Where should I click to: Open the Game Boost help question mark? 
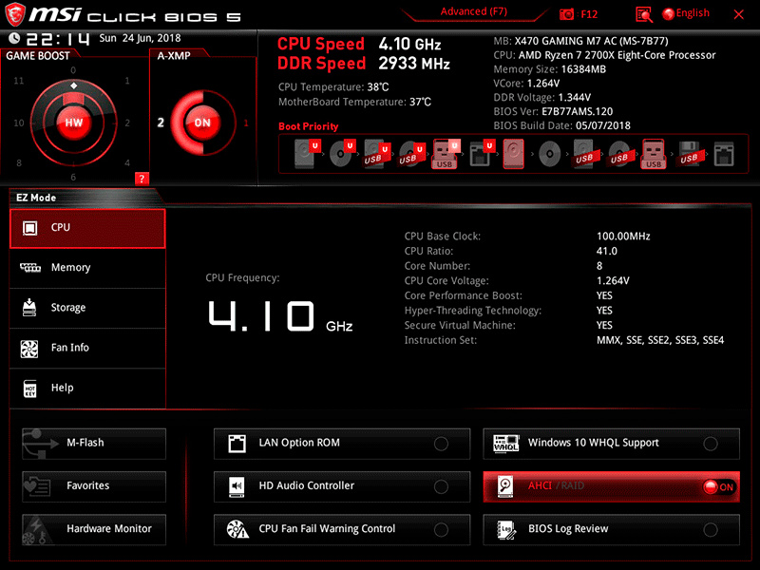pos(142,179)
